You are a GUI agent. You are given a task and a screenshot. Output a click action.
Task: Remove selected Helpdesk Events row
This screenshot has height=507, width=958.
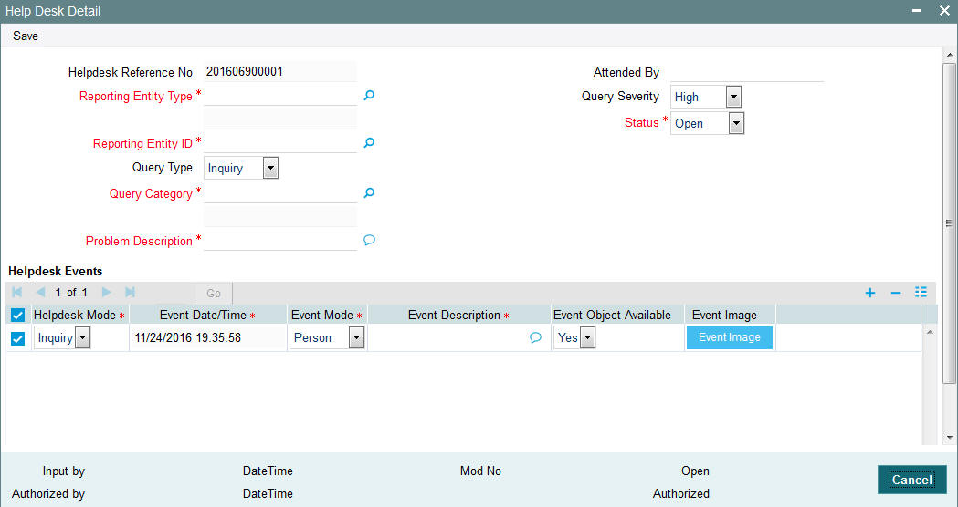896,293
